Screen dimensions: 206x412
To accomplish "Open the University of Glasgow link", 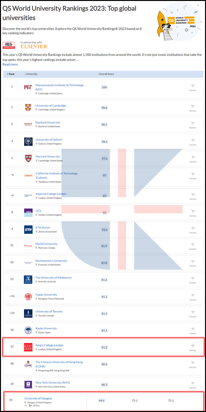I will click(38, 398).
